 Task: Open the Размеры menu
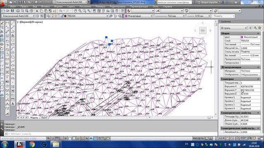pyautogui.click(x=100, y=7)
